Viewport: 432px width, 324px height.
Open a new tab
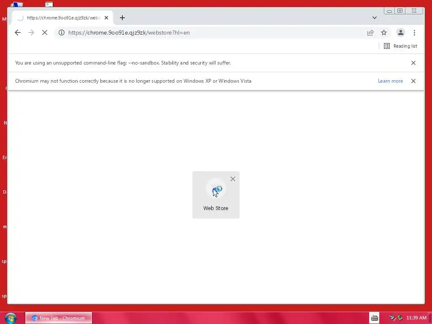(x=122, y=18)
